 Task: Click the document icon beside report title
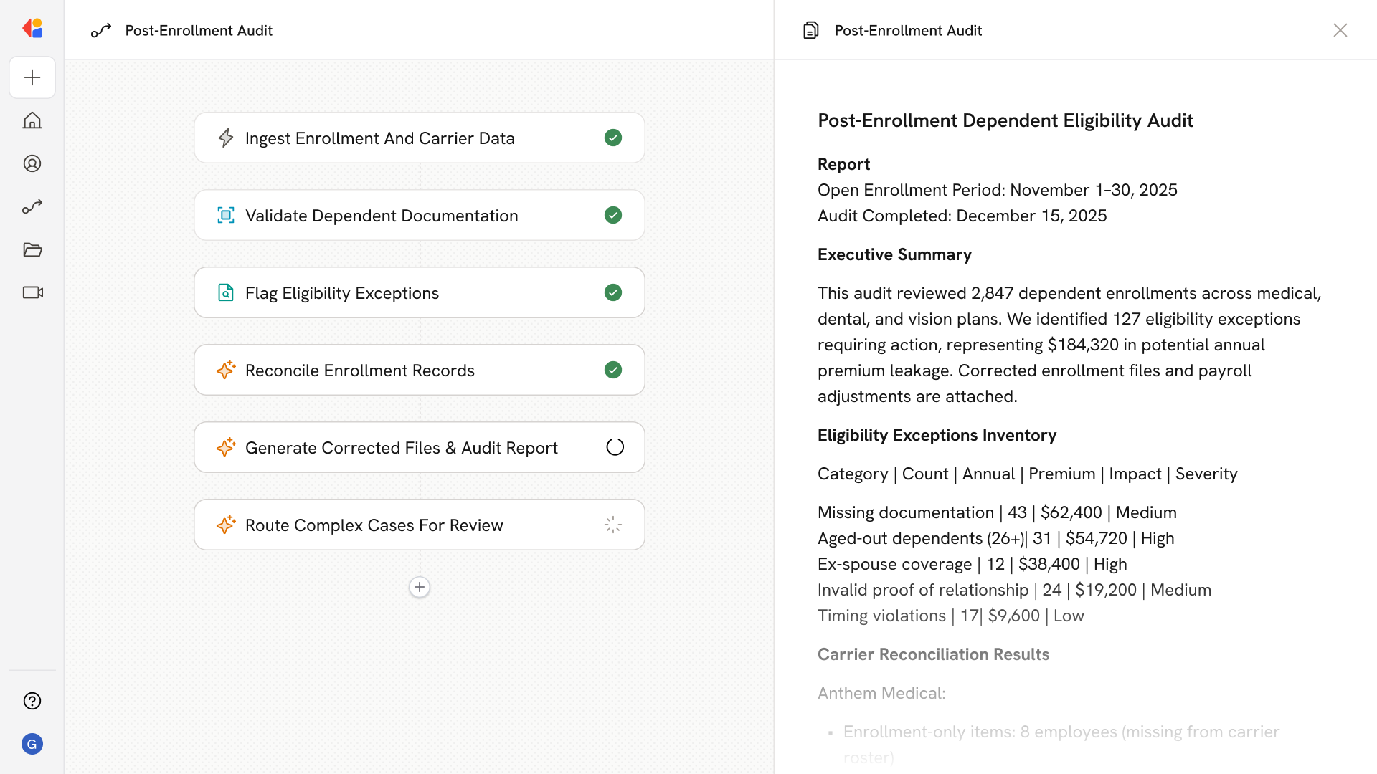point(811,30)
